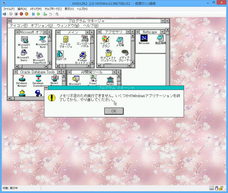
Task: Open the ヘルプ(H) menu of VM connection
Action: pyautogui.click(x=82, y=9)
